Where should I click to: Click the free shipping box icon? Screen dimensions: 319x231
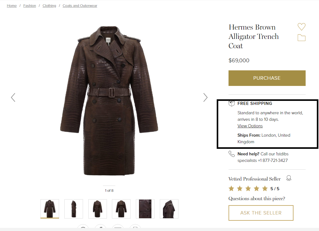(x=232, y=103)
